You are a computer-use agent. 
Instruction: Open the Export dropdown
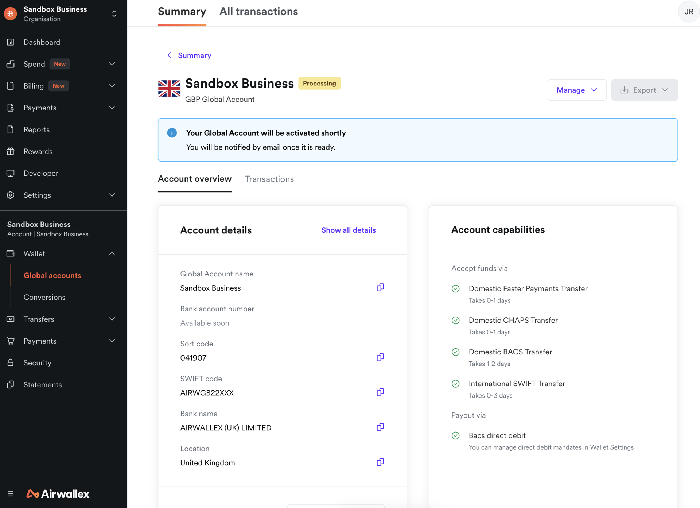(644, 90)
